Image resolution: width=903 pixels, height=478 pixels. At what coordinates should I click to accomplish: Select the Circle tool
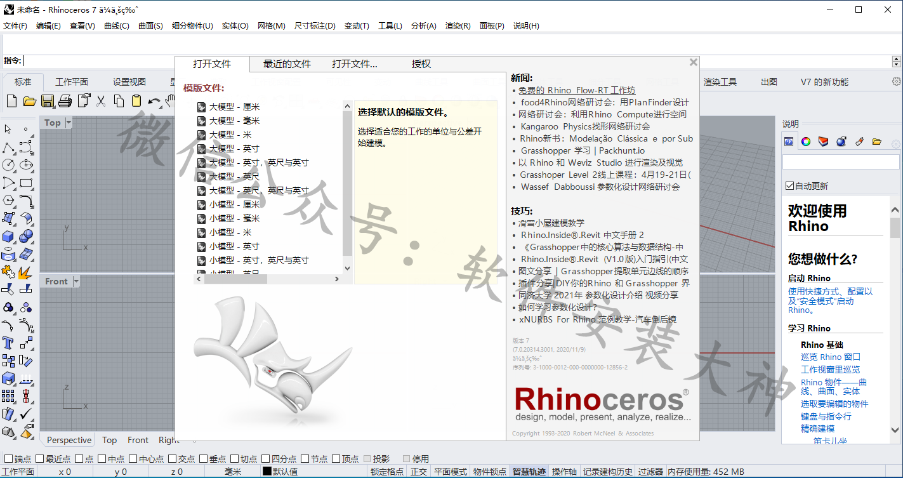(8, 165)
